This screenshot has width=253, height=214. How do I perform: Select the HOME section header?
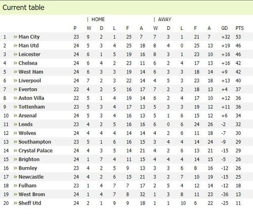click(x=98, y=19)
